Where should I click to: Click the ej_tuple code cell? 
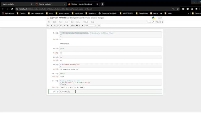pyautogui.click(x=110, y=83)
